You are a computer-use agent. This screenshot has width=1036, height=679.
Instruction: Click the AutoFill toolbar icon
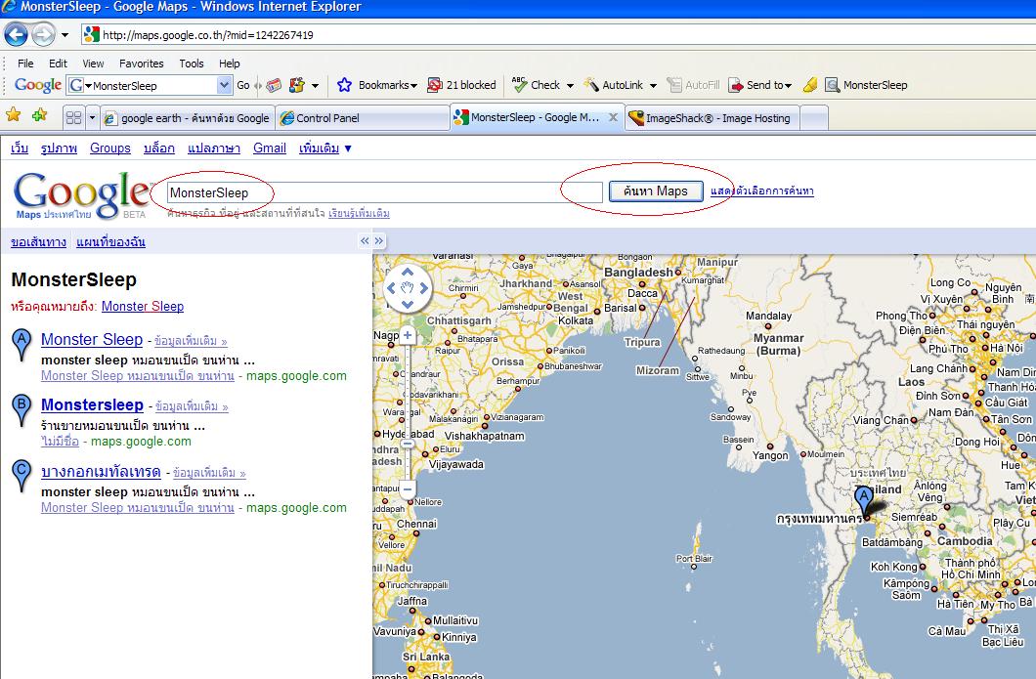pos(674,85)
